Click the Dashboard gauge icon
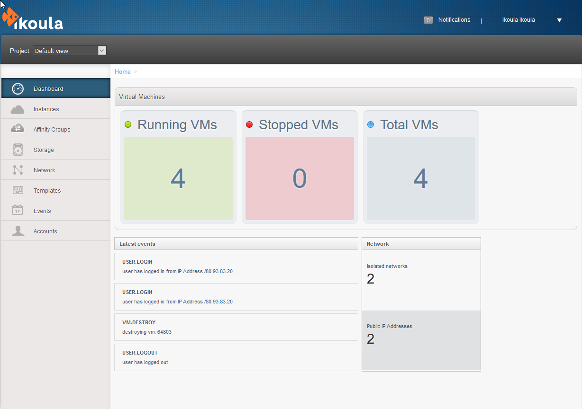Viewport: 582px width, 409px height. pos(18,89)
